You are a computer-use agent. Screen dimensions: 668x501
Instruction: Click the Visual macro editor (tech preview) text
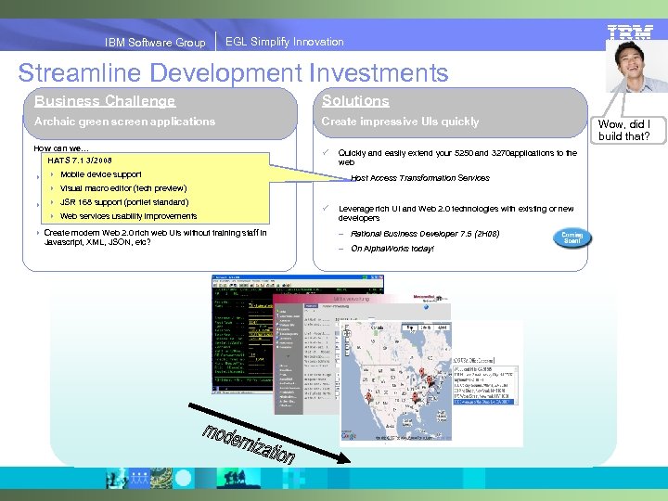[x=123, y=187]
